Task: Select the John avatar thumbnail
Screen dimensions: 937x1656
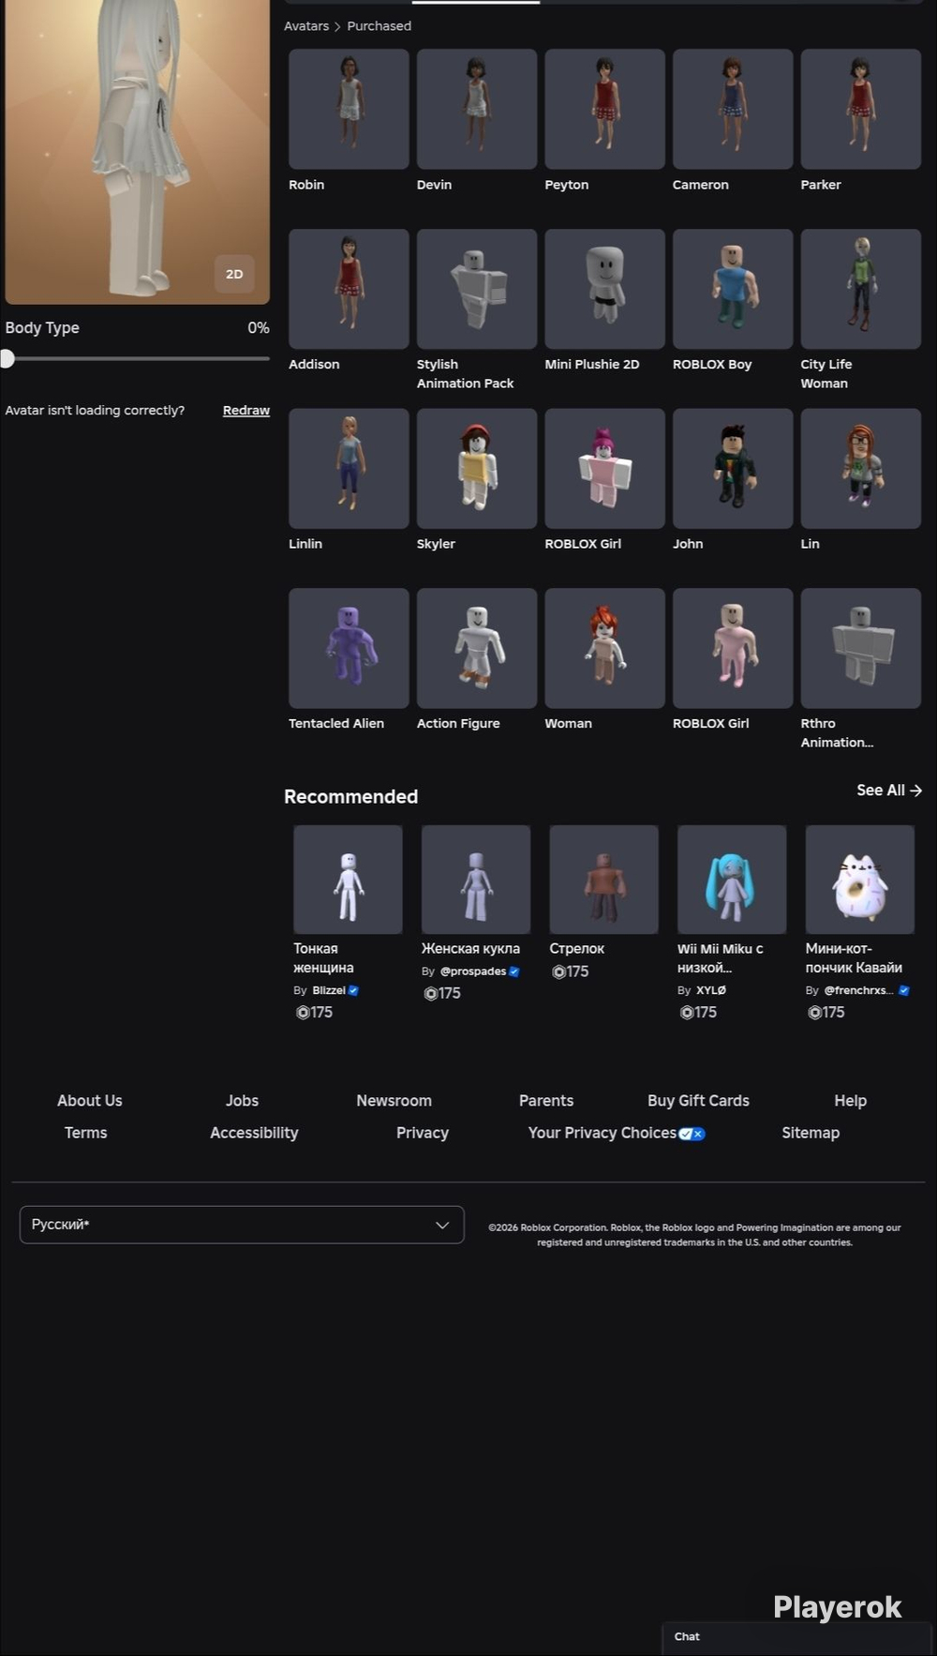Action: (733, 468)
